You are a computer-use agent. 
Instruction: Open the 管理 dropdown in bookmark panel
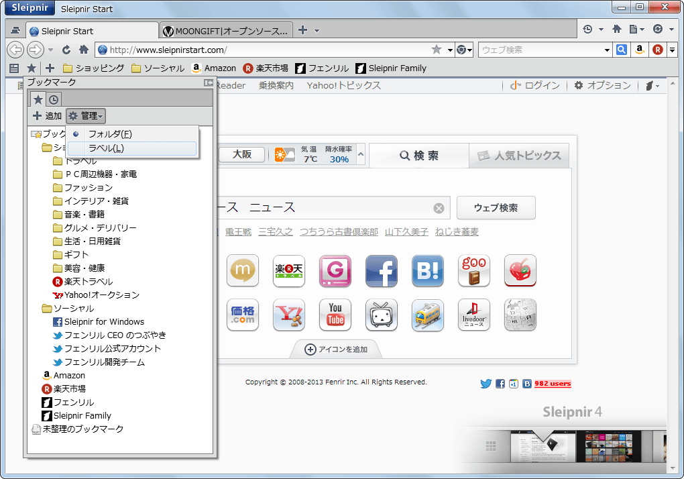[86, 115]
